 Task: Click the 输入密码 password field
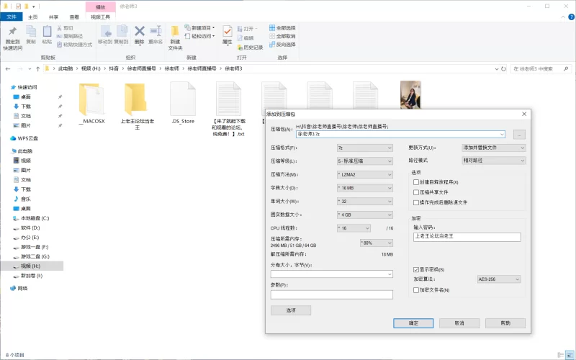point(467,236)
